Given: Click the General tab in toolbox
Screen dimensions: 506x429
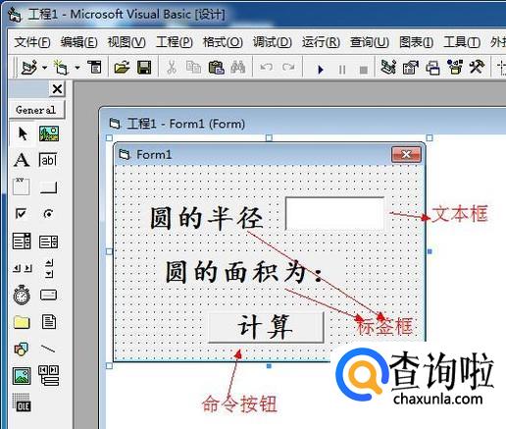Looking at the screenshot, I should 36,110.
